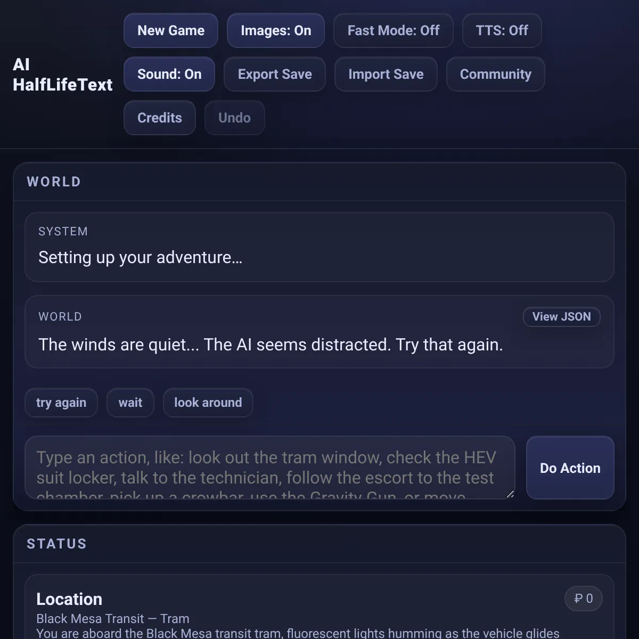This screenshot has height=639, width=639.
Task: Click the currency badge showing 0
Action: tap(584, 599)
